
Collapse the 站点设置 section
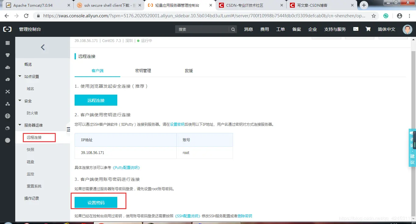(19, 76)
